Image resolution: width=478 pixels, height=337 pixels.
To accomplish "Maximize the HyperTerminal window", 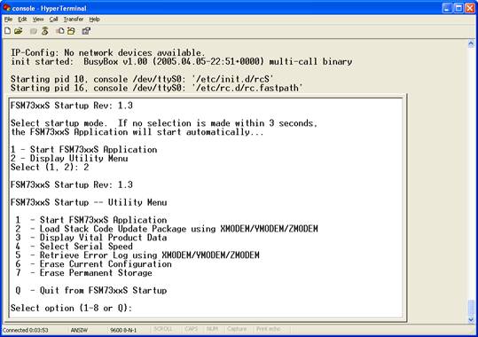I will point(458,8).
